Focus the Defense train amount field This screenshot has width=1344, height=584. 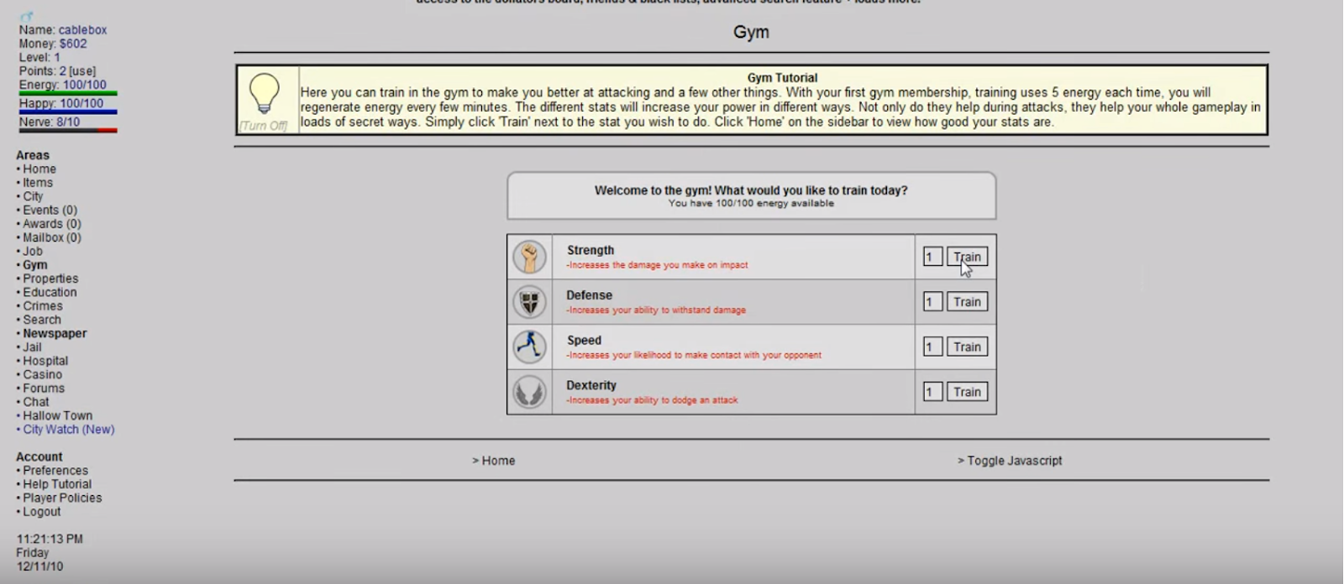coord(932,302)
